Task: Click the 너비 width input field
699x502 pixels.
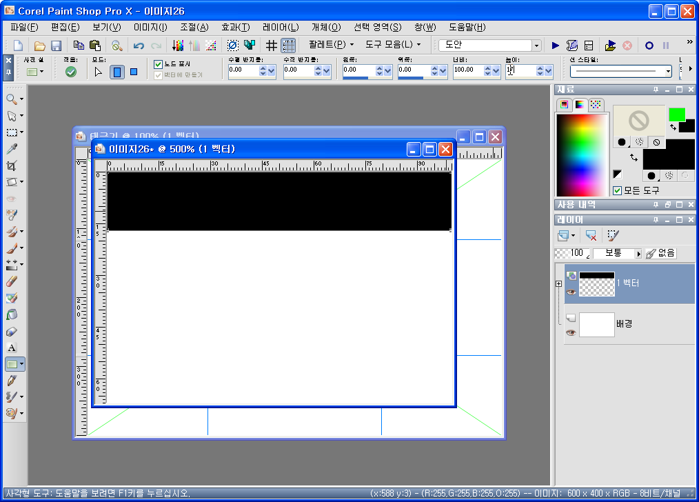Action: pyautogui.click(x=467, y=70)
